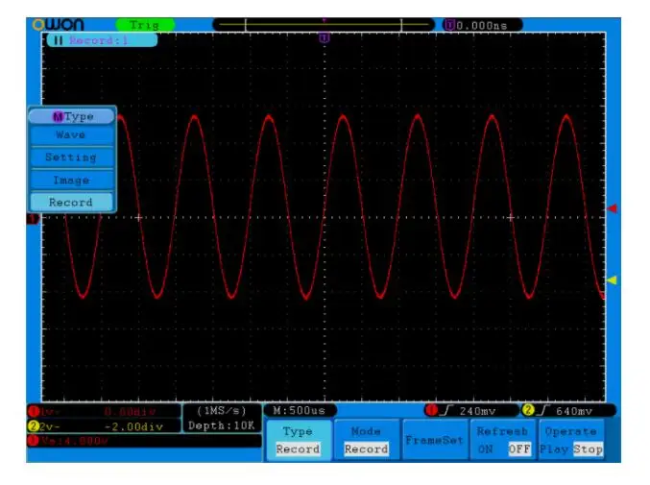Click the 0.000ns horizontal position readout
Viewport: 650px width, 485px height.
(x=482, y=26)
